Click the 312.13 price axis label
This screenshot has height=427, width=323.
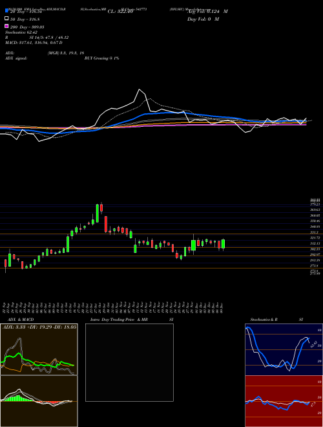click(315, 243)
